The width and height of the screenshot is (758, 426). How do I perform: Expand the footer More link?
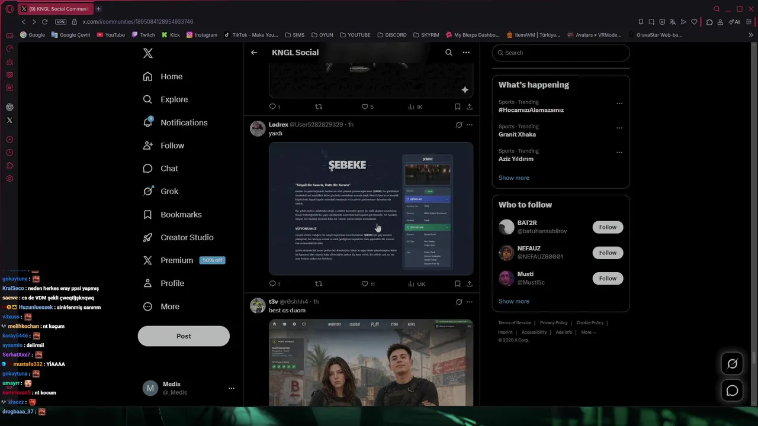tap(589, 332)
